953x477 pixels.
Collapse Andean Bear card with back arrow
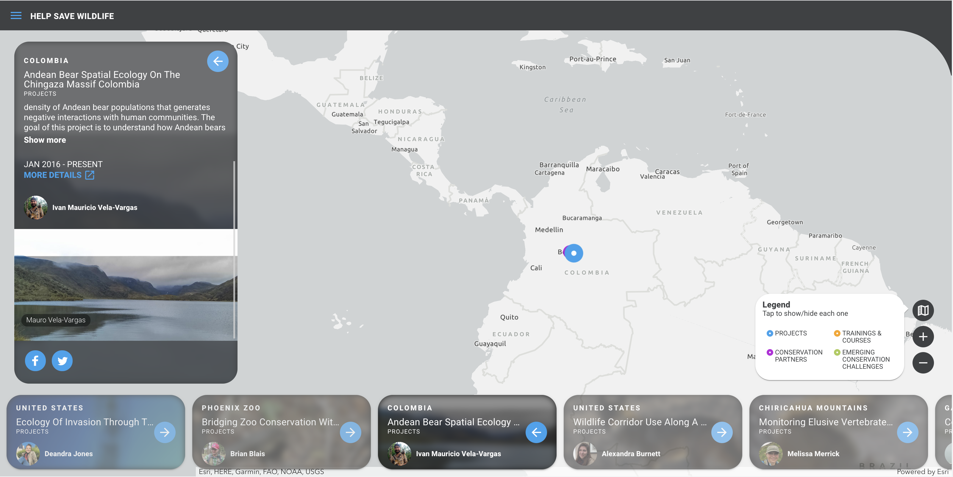(536, 432)
